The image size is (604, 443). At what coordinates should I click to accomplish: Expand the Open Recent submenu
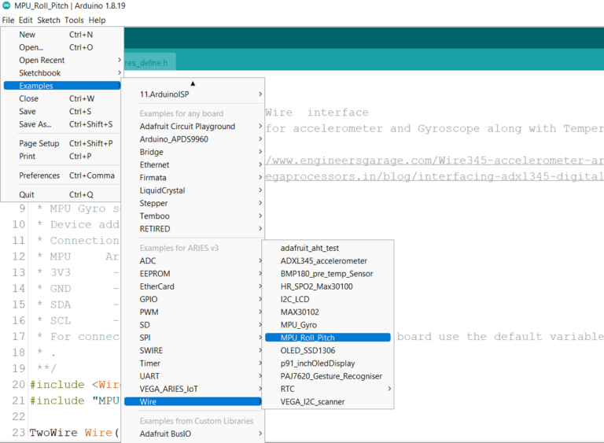(x=42, y=60)
